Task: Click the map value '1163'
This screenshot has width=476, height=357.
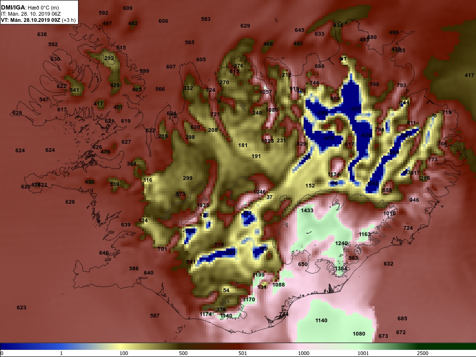Action: [x=365, y=234]
